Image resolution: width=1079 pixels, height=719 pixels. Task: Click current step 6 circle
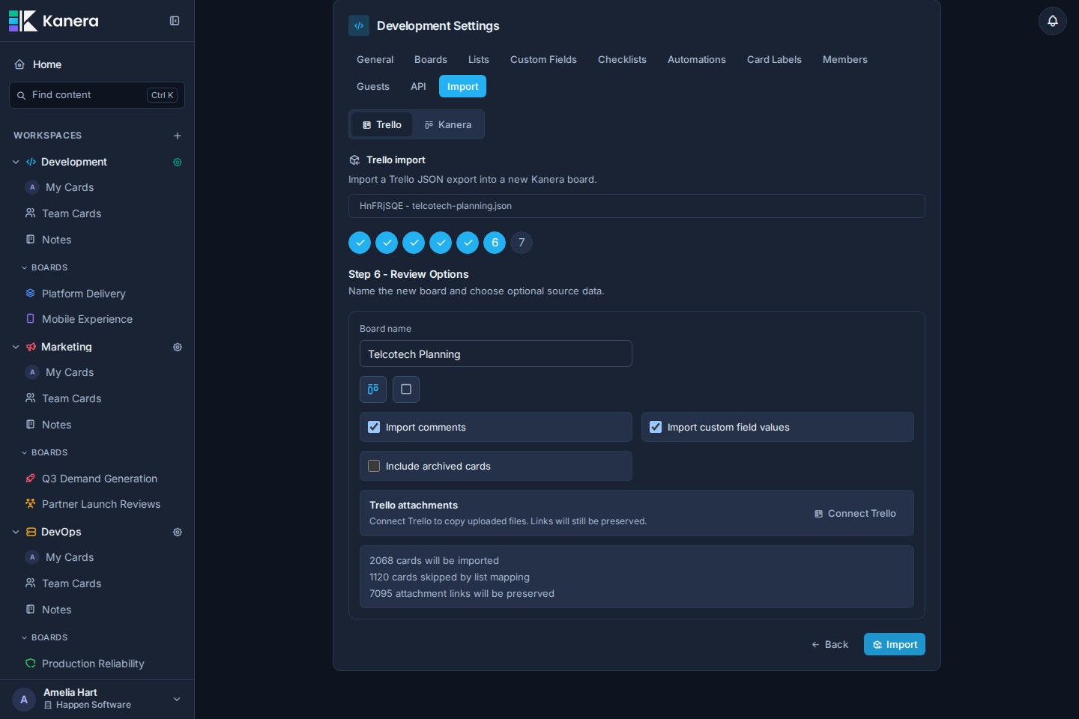point(495,243)
